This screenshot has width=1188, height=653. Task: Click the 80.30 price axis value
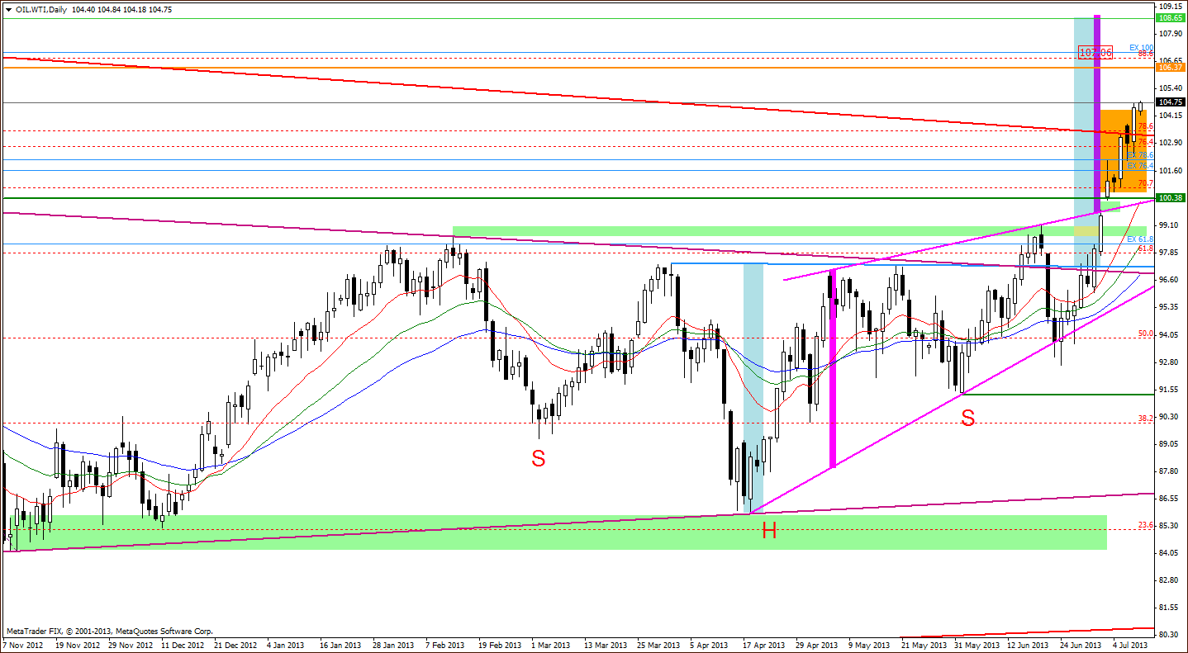pyautogui.click(x=1171, y=635)
